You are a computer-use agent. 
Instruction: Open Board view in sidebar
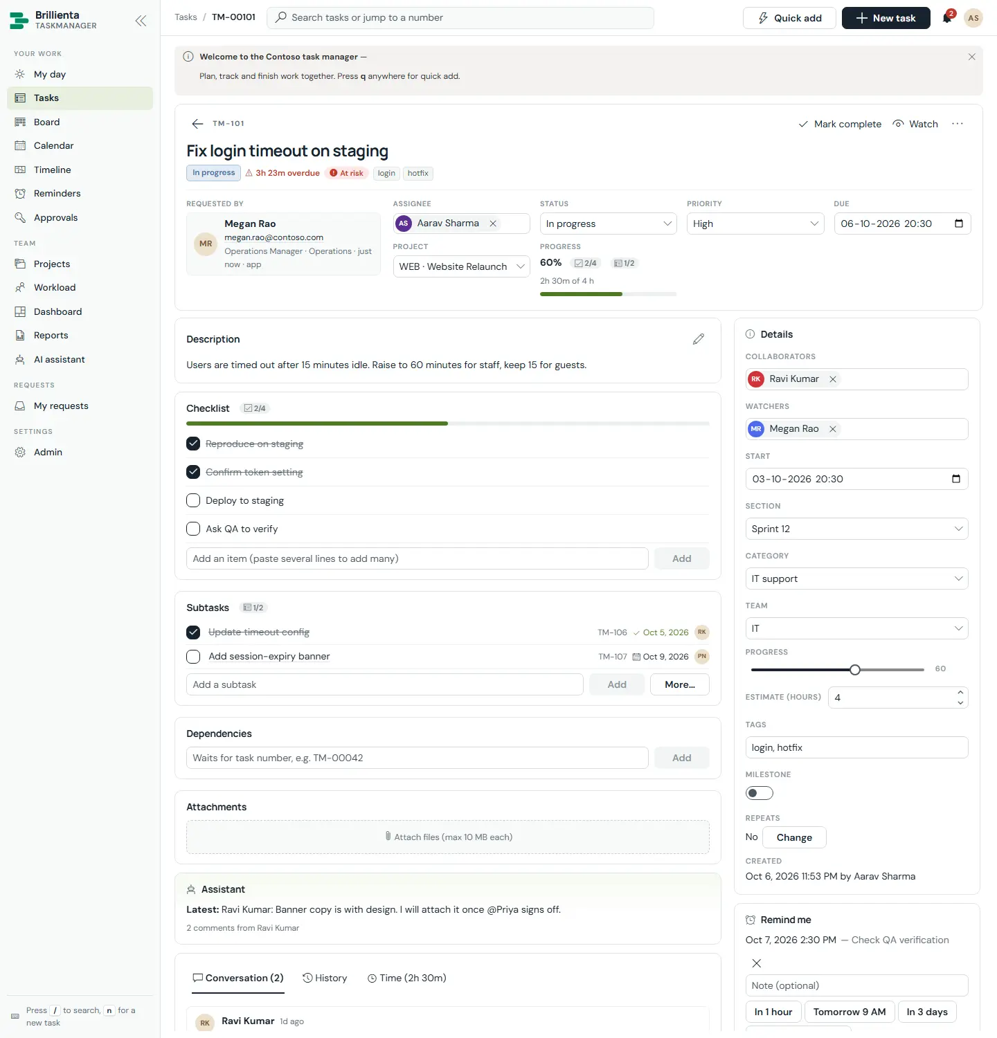coord(80,122)
